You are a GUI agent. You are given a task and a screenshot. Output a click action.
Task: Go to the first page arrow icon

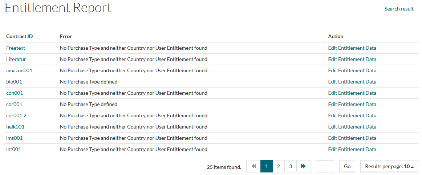(253, 166)
